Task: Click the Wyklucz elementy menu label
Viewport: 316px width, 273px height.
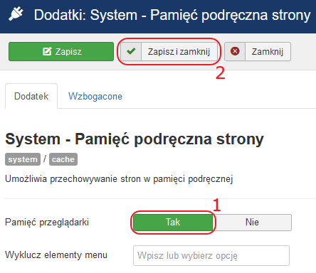Action: coord(56,255)
